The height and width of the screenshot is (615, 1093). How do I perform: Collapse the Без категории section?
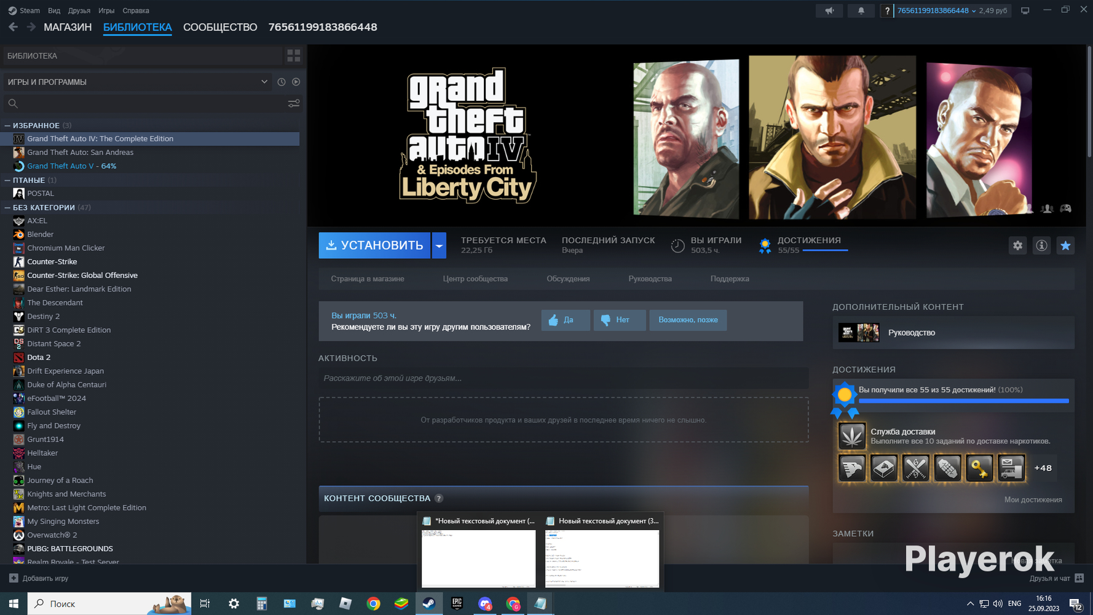[x=7, y=207]
